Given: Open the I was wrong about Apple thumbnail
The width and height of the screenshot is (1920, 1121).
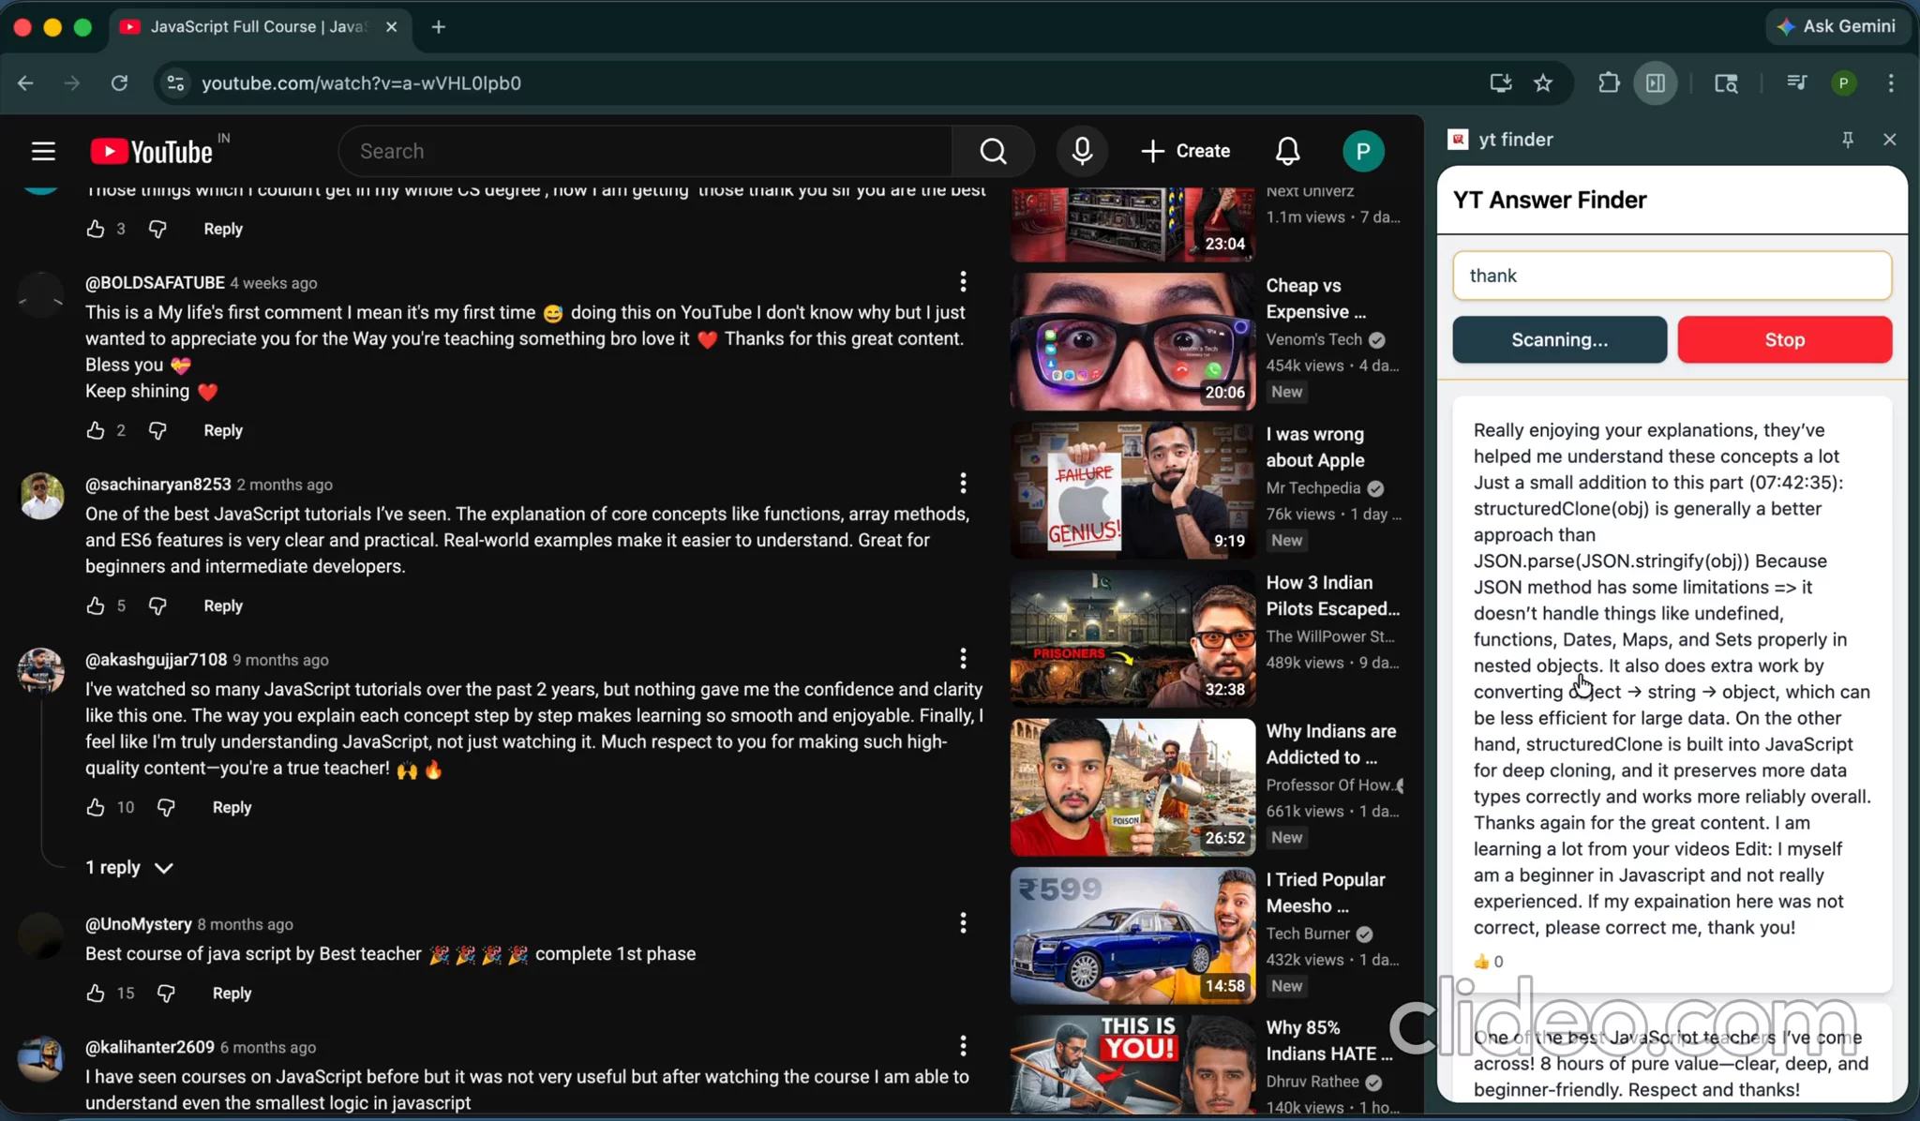Looking at the screenshot, I should [x=1132, y=490].
